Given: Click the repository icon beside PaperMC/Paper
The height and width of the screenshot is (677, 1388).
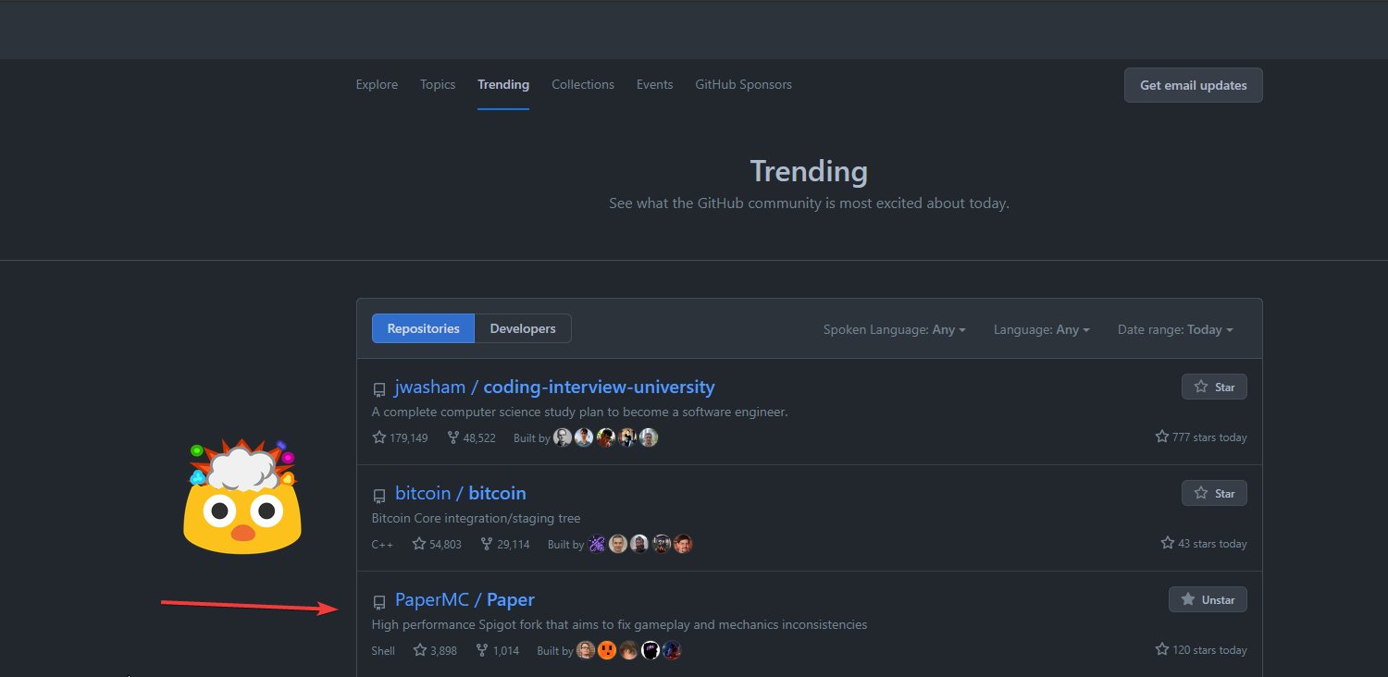Looking at the screenshot, I should (379, 601).
